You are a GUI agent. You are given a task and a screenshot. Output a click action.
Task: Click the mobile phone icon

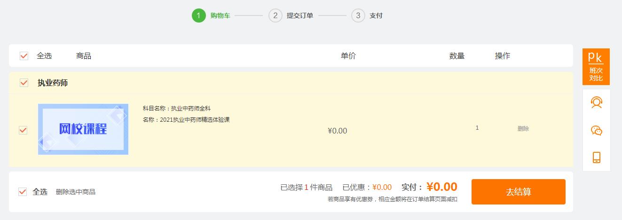(x=596, y=157)
